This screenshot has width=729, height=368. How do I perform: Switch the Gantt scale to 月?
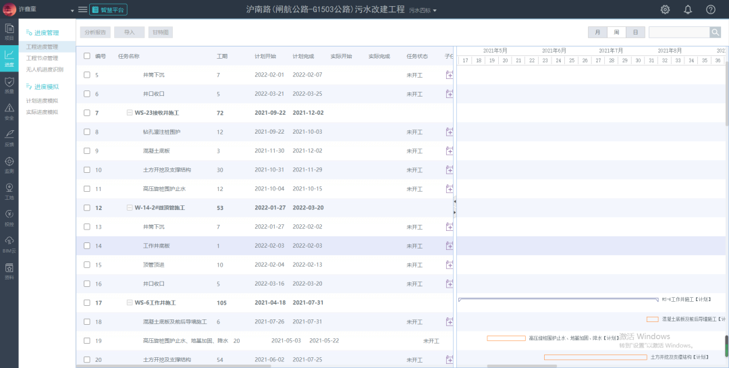[x=597, y=32]
